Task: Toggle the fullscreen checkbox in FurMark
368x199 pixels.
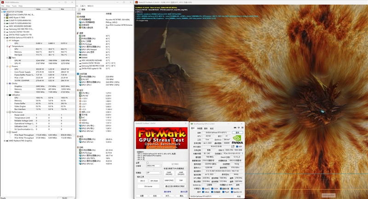Action: [147, 163]
